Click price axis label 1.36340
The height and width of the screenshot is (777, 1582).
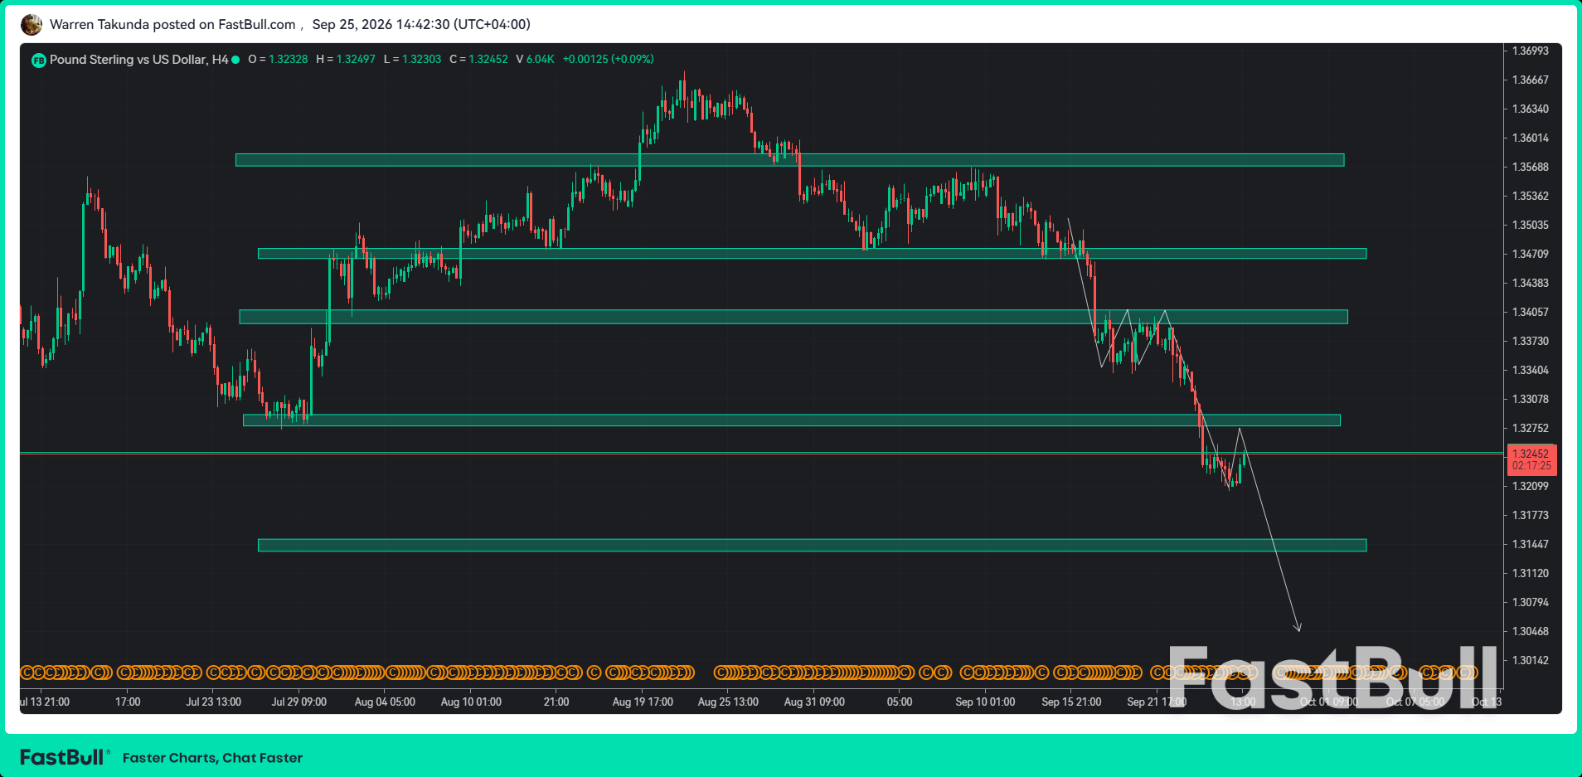(x=1531, y=109)
